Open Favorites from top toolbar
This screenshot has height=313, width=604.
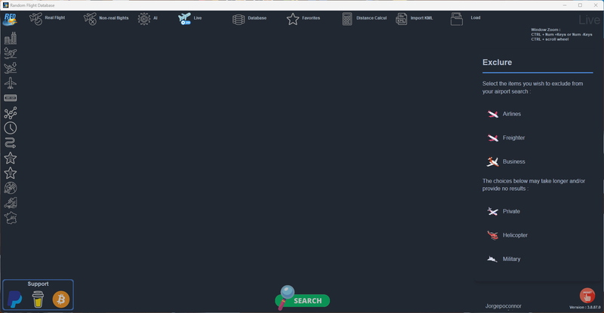[293, 19]
